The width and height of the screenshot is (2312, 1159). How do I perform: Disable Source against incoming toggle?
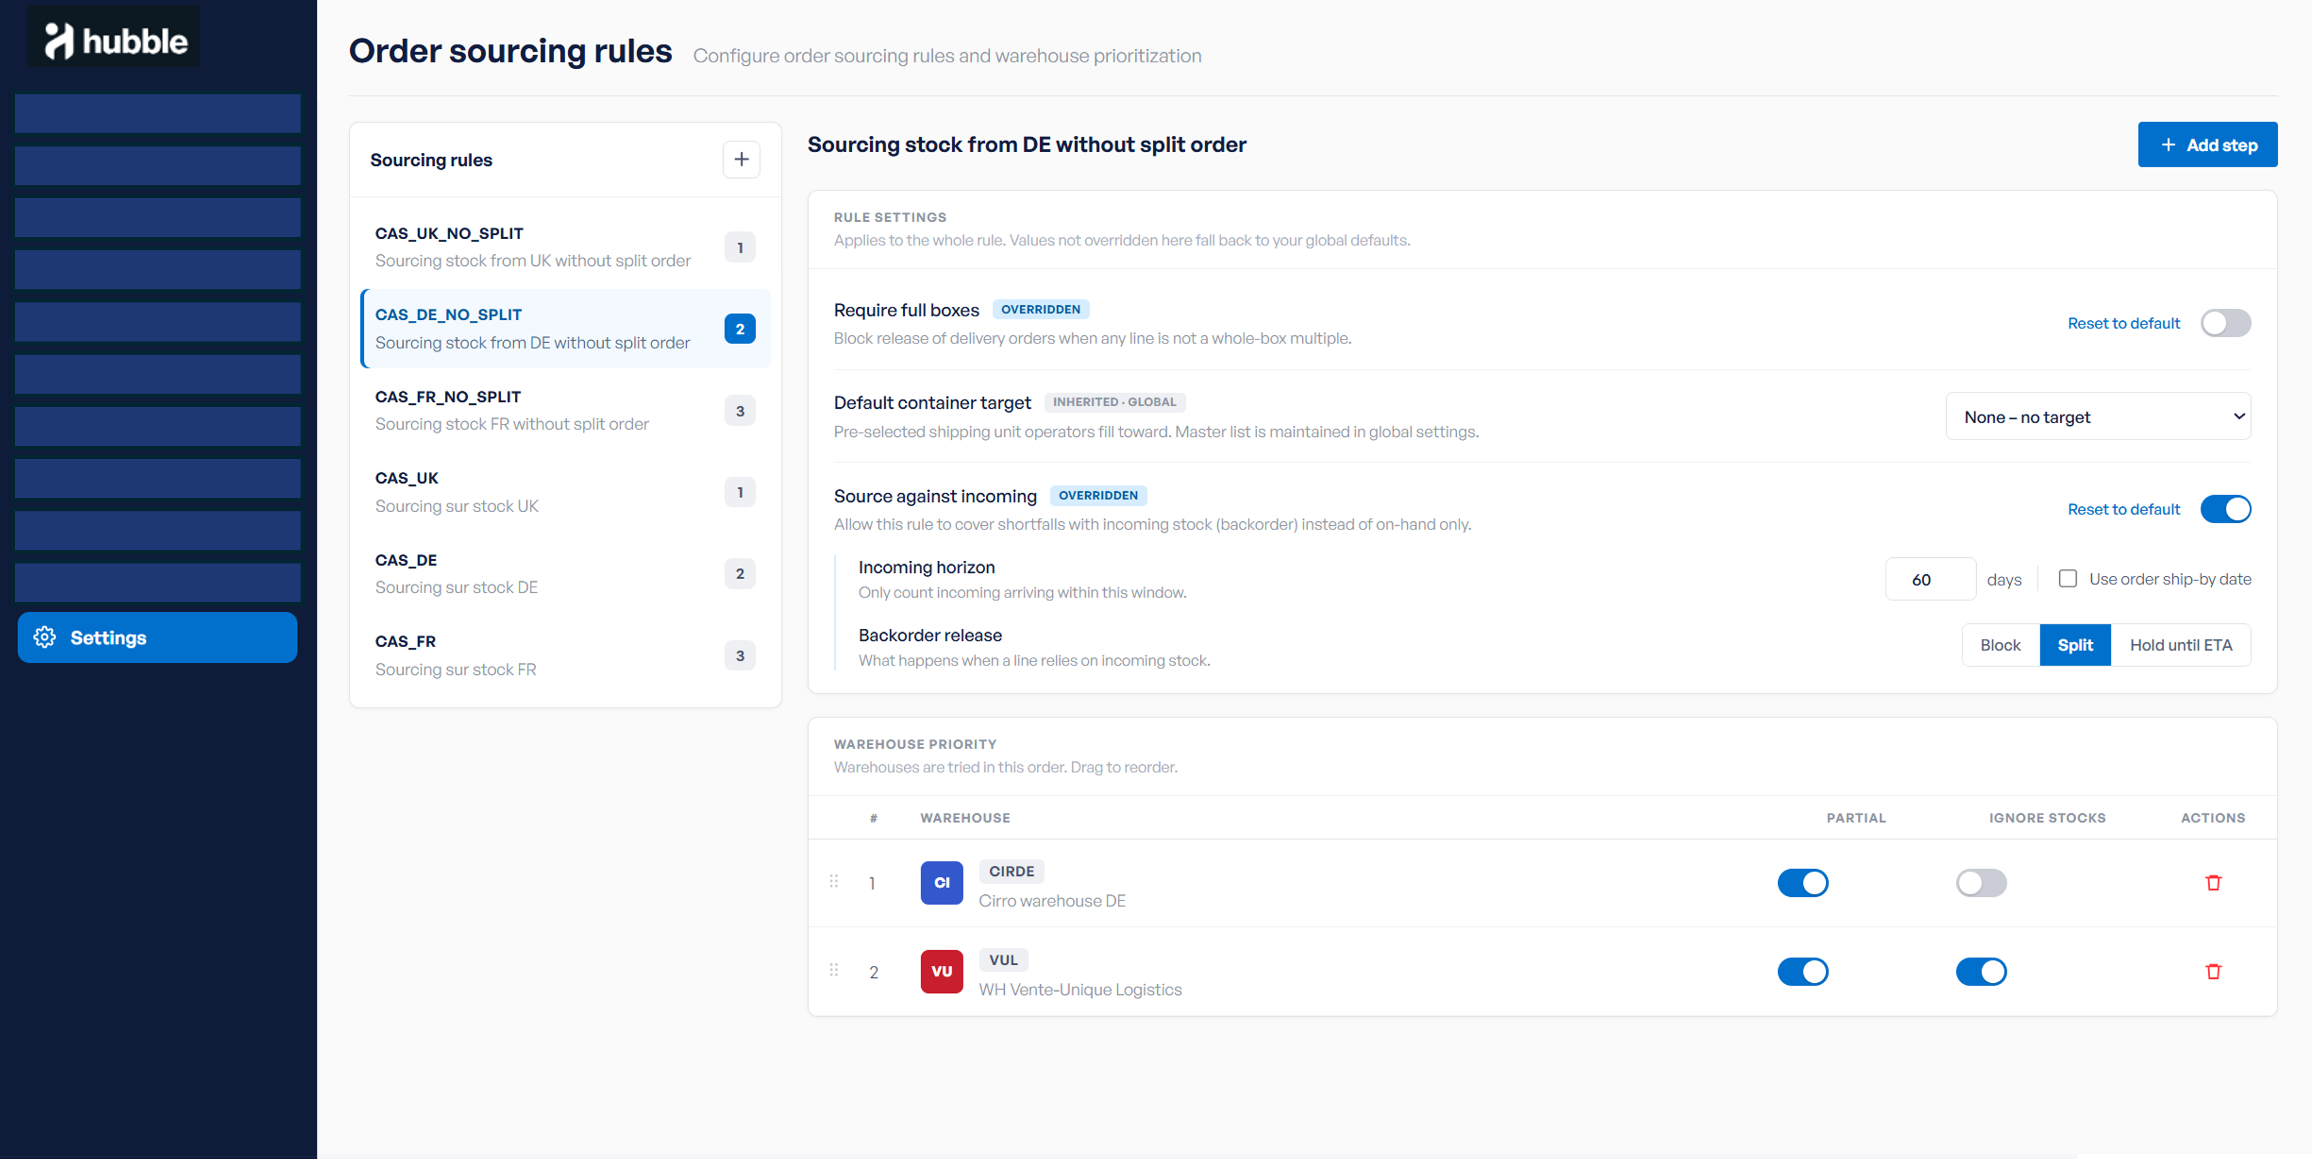click(x=2225, y=509)
